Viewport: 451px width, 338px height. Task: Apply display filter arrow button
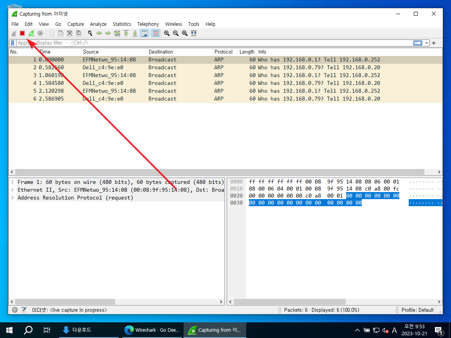click(x=418, y=43)
